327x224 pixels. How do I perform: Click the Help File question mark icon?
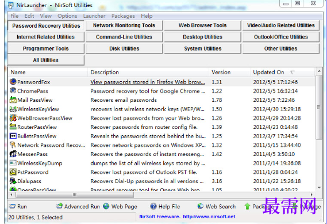[x=153, y=206]
